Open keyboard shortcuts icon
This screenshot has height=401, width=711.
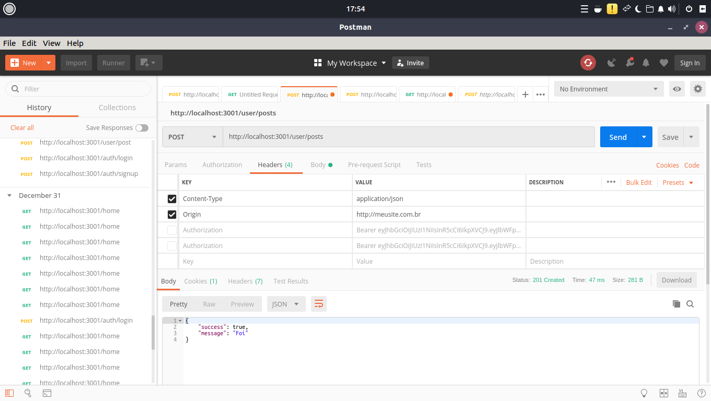click(682, 393)
